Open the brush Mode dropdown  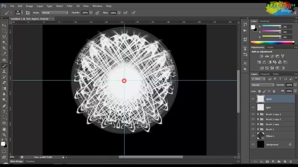[x=55, y=13]
